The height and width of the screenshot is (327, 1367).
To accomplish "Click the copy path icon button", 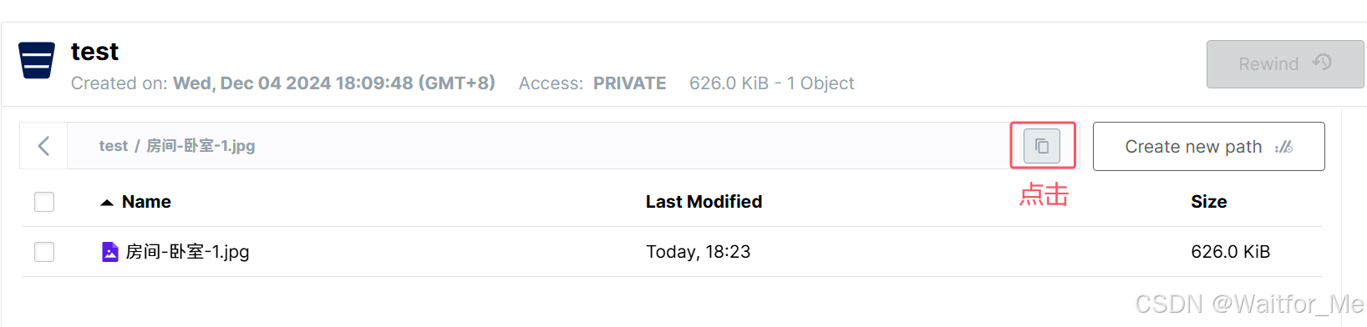I will 1042,146.
